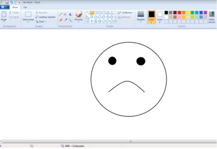Choose the Polygon shape
Screen dimensions: 217x149
point(108,13)
